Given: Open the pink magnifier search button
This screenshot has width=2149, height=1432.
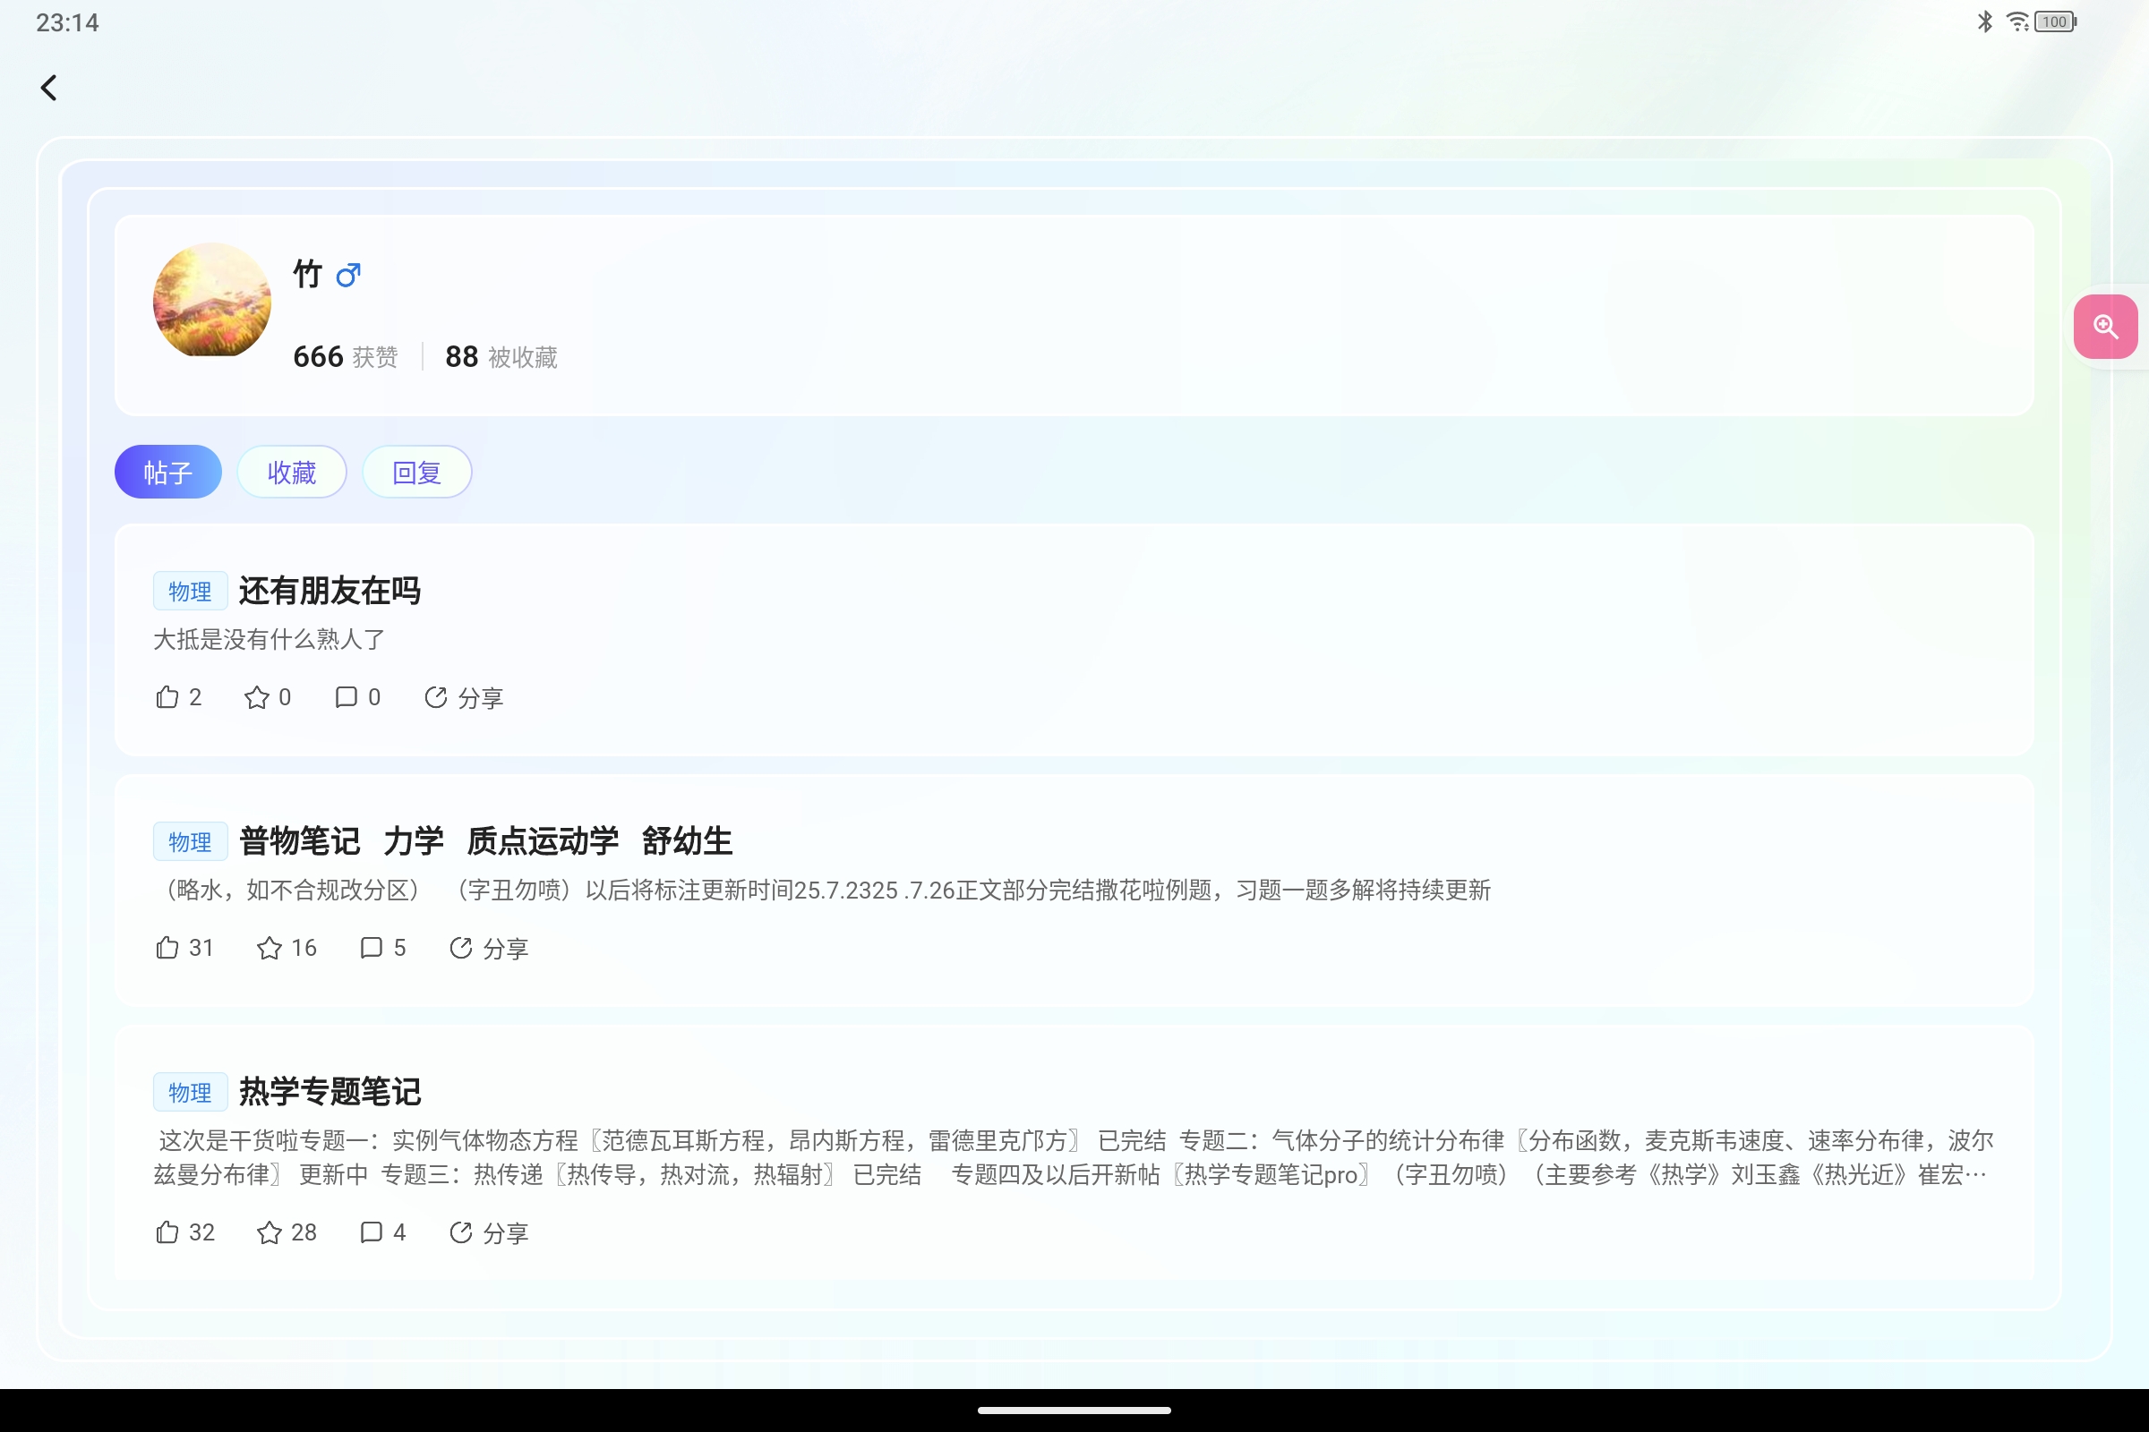Looking at the screenshot, I should pyautogui.click(x=2105, y=327).
